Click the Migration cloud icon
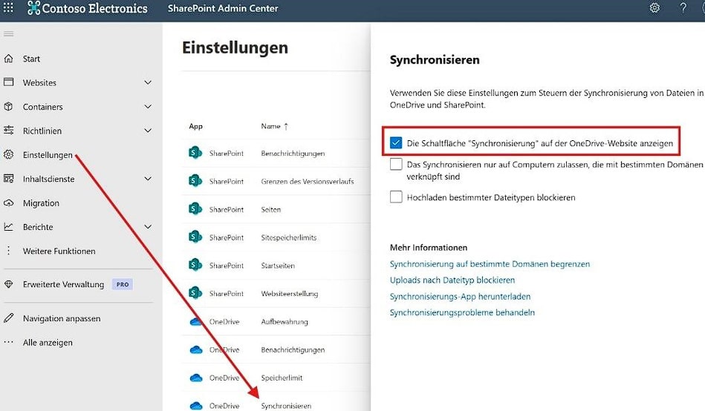Screen dimensions: 705x411 pos(8,203)
